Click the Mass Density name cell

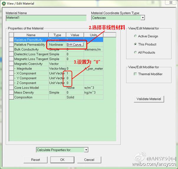click(31, 92)
